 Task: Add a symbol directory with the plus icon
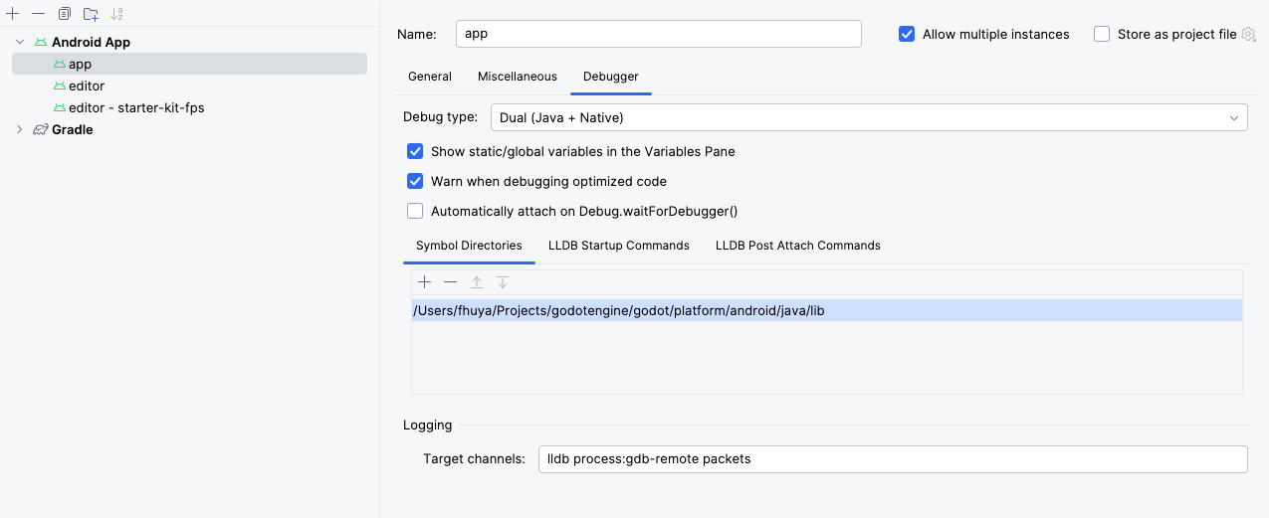425,282
